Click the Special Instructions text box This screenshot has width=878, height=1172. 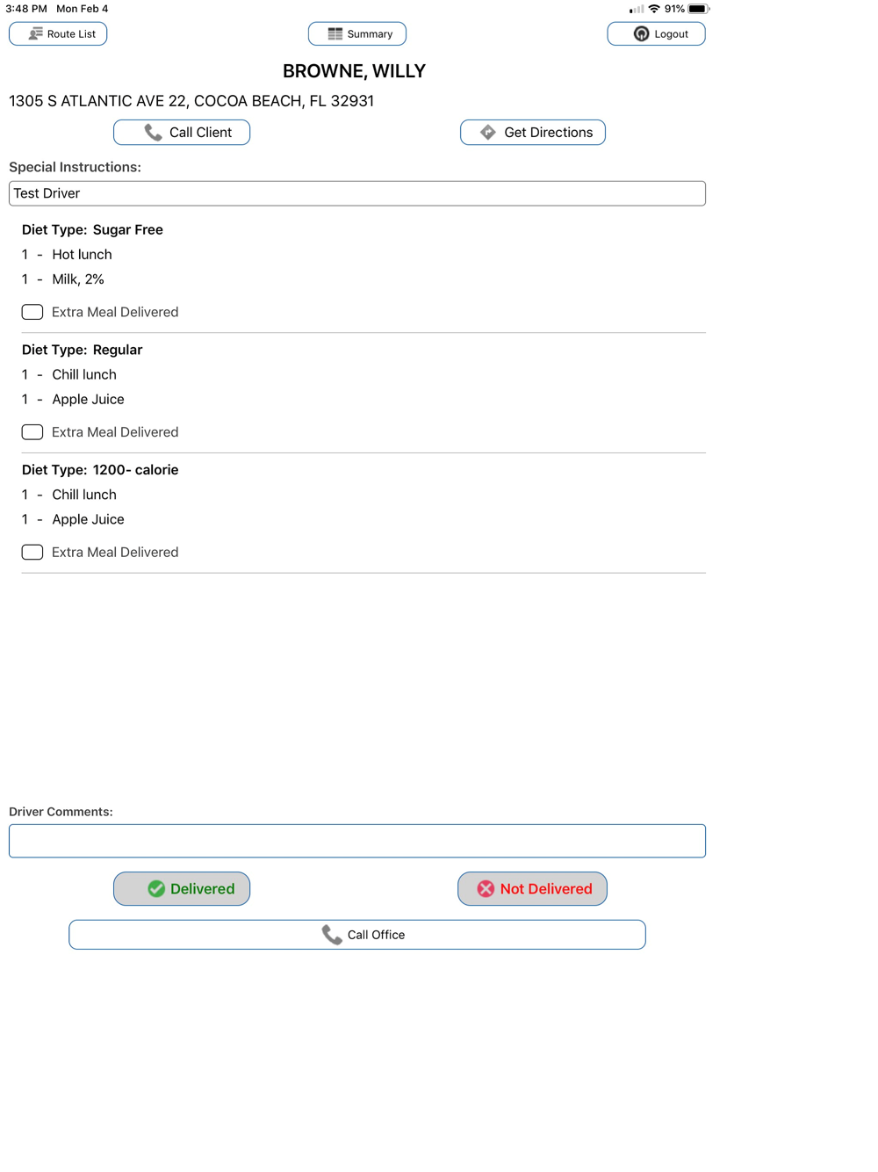357,193
